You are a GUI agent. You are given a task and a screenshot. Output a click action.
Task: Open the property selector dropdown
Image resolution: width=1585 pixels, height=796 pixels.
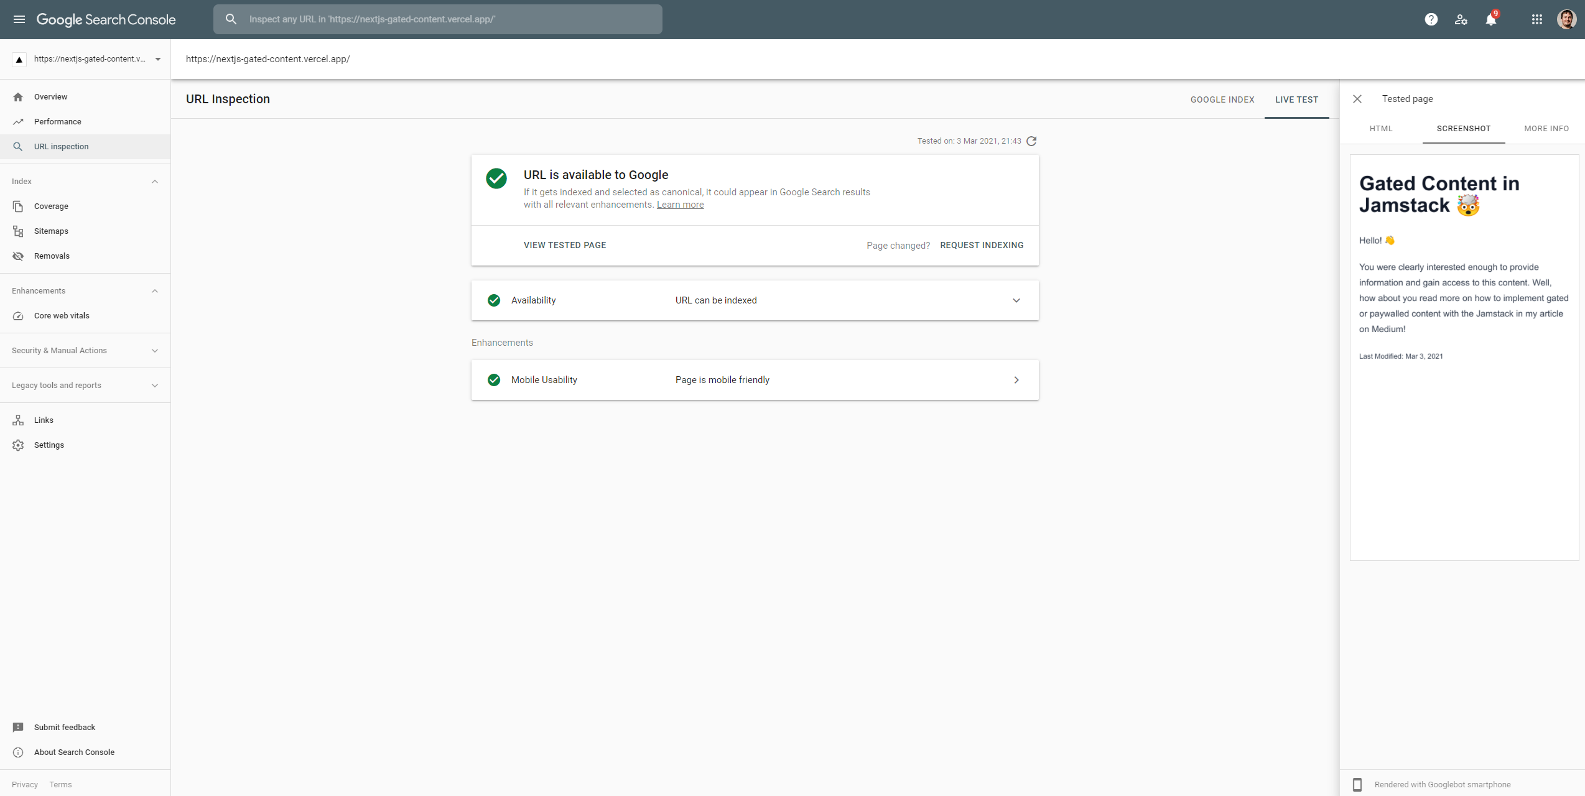[158, 59]
